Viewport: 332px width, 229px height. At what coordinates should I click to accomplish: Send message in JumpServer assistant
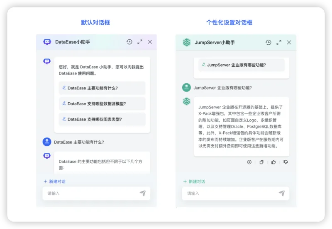tap(282, 193)
